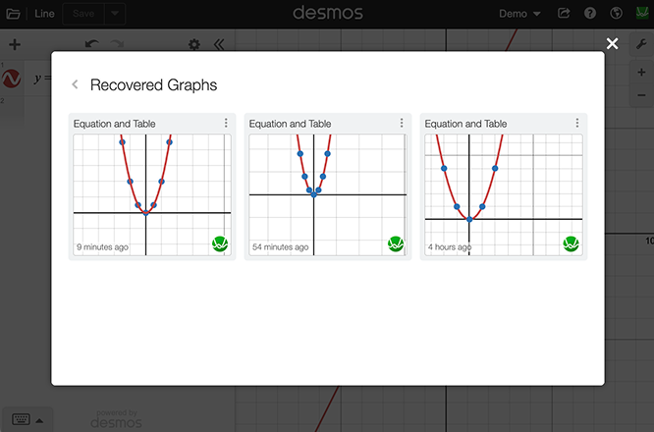This screenshot has width=654, height=432.
Task: Close the Recovered Graphs dialog
Action: click(x=613, y=43)
